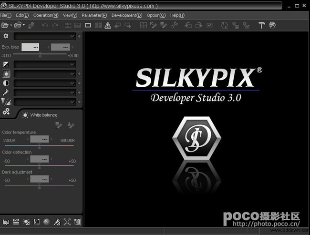Toggle the single preview display mode
310x235 pixels.
[x=88, y=25]
